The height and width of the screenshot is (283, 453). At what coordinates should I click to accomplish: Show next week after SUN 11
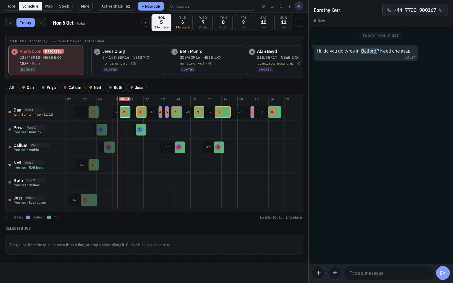tap(299, 23)
